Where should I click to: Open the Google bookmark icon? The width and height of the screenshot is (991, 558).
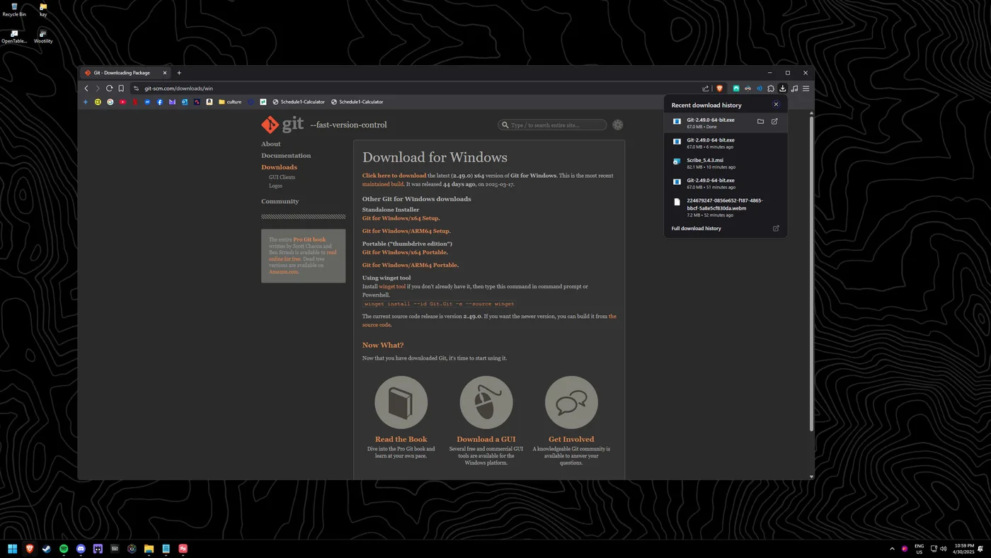pos(110,102)
